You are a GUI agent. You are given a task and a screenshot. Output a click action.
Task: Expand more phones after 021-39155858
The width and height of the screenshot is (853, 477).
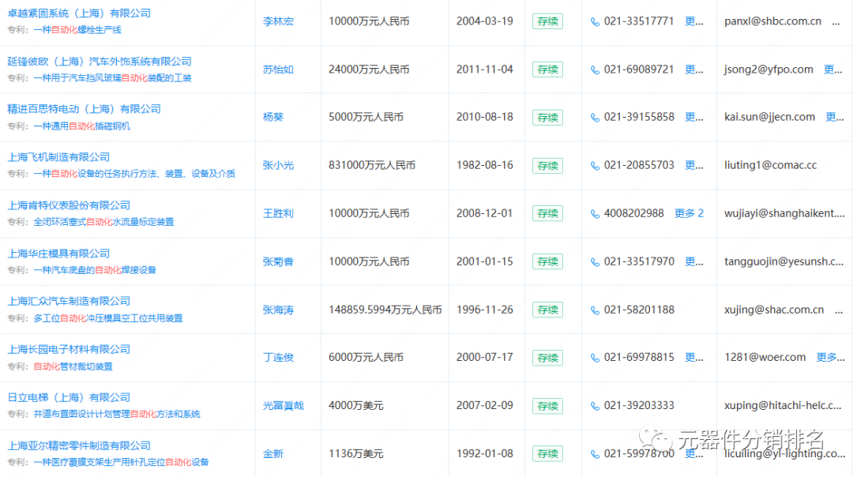[694, 117]
